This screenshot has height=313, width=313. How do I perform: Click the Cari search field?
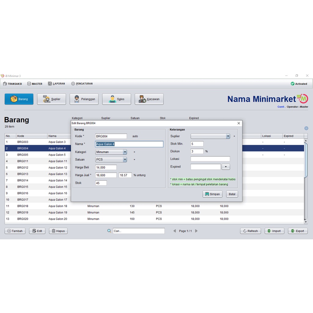[138, 231]
